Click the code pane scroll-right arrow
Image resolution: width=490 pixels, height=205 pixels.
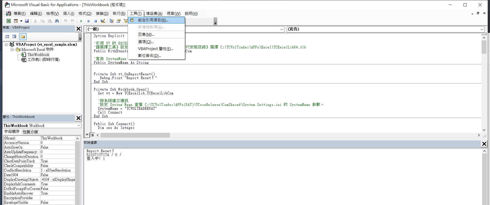(479, 135)
